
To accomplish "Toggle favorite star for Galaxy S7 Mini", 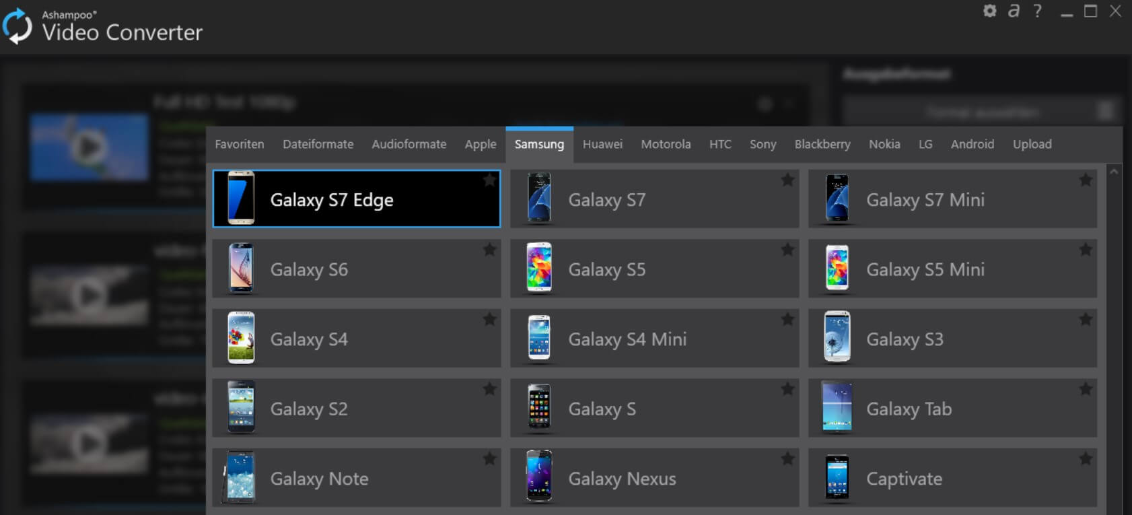I will (1086, 180).
